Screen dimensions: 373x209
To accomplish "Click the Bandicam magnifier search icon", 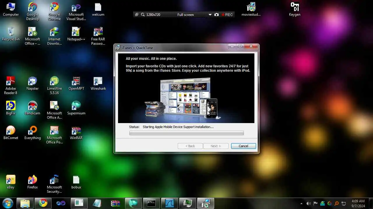I will tap(143, 15).
